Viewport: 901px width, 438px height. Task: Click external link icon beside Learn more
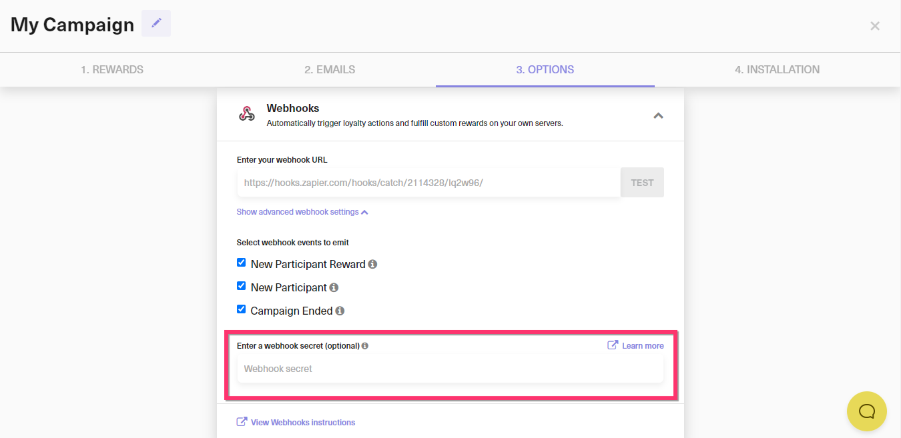pos(613,345)
